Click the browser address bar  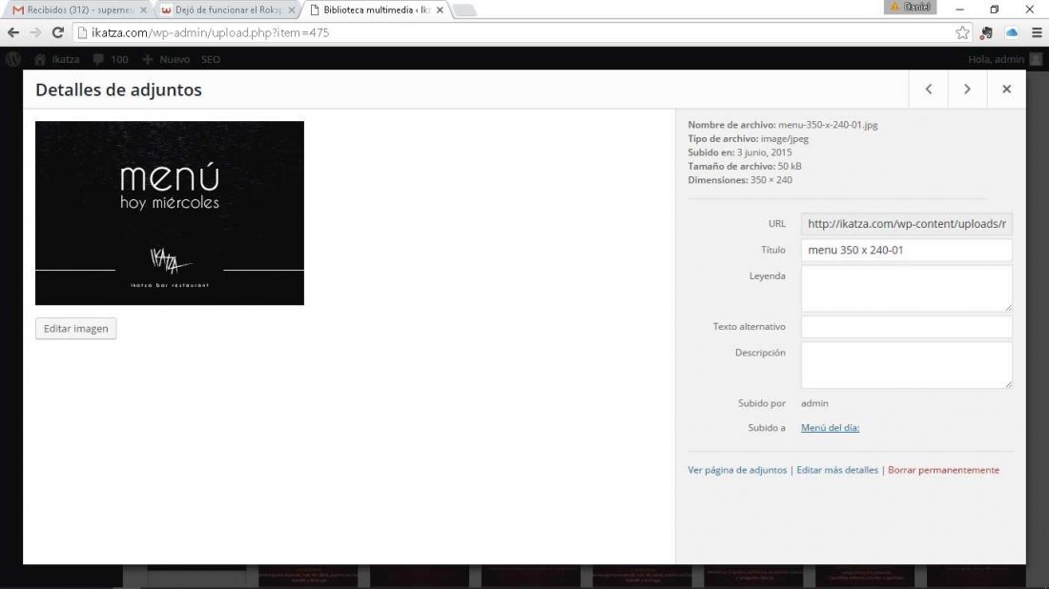coord(522,32)
